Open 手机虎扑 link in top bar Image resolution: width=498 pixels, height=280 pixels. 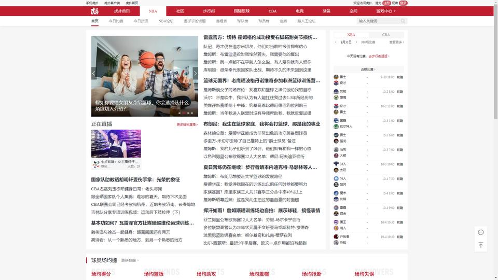coord(92,3)
